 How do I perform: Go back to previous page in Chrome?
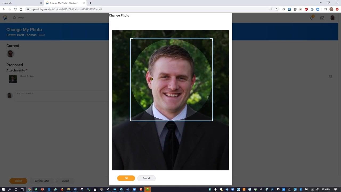click(4, 9)
